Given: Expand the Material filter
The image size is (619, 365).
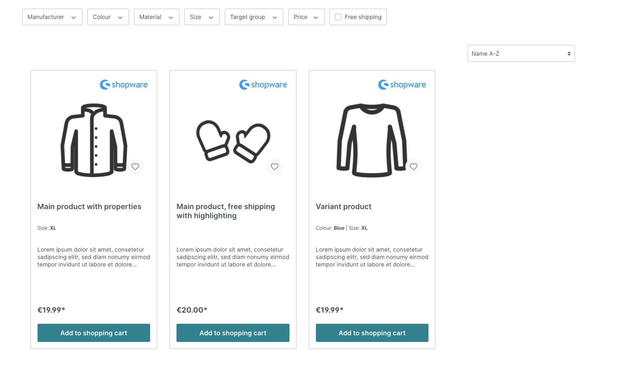Looking at the screenshot, I should (x=157, y=17).
